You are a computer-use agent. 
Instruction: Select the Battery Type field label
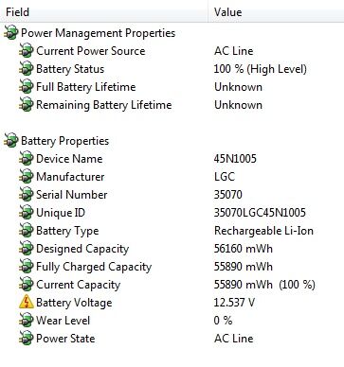[x=67, y=231]
